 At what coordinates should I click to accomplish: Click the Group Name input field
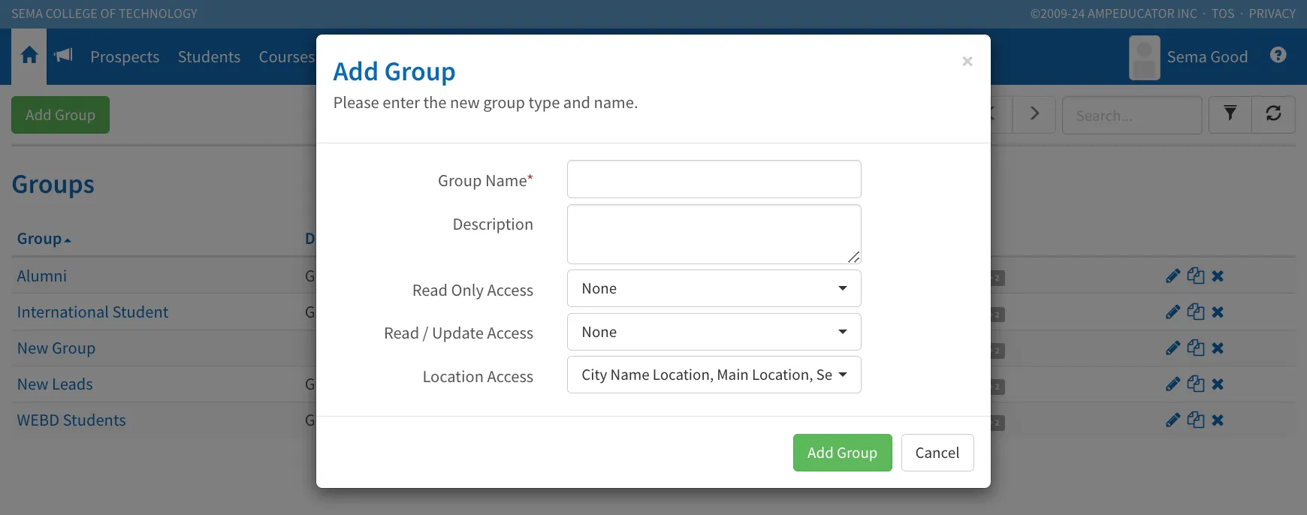click(x=714, y=179)
